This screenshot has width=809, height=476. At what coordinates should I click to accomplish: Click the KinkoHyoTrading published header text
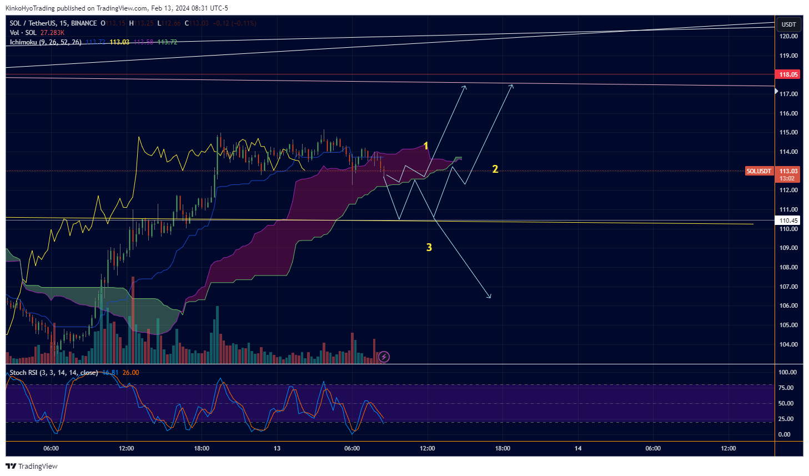click(x=117, y=8)
